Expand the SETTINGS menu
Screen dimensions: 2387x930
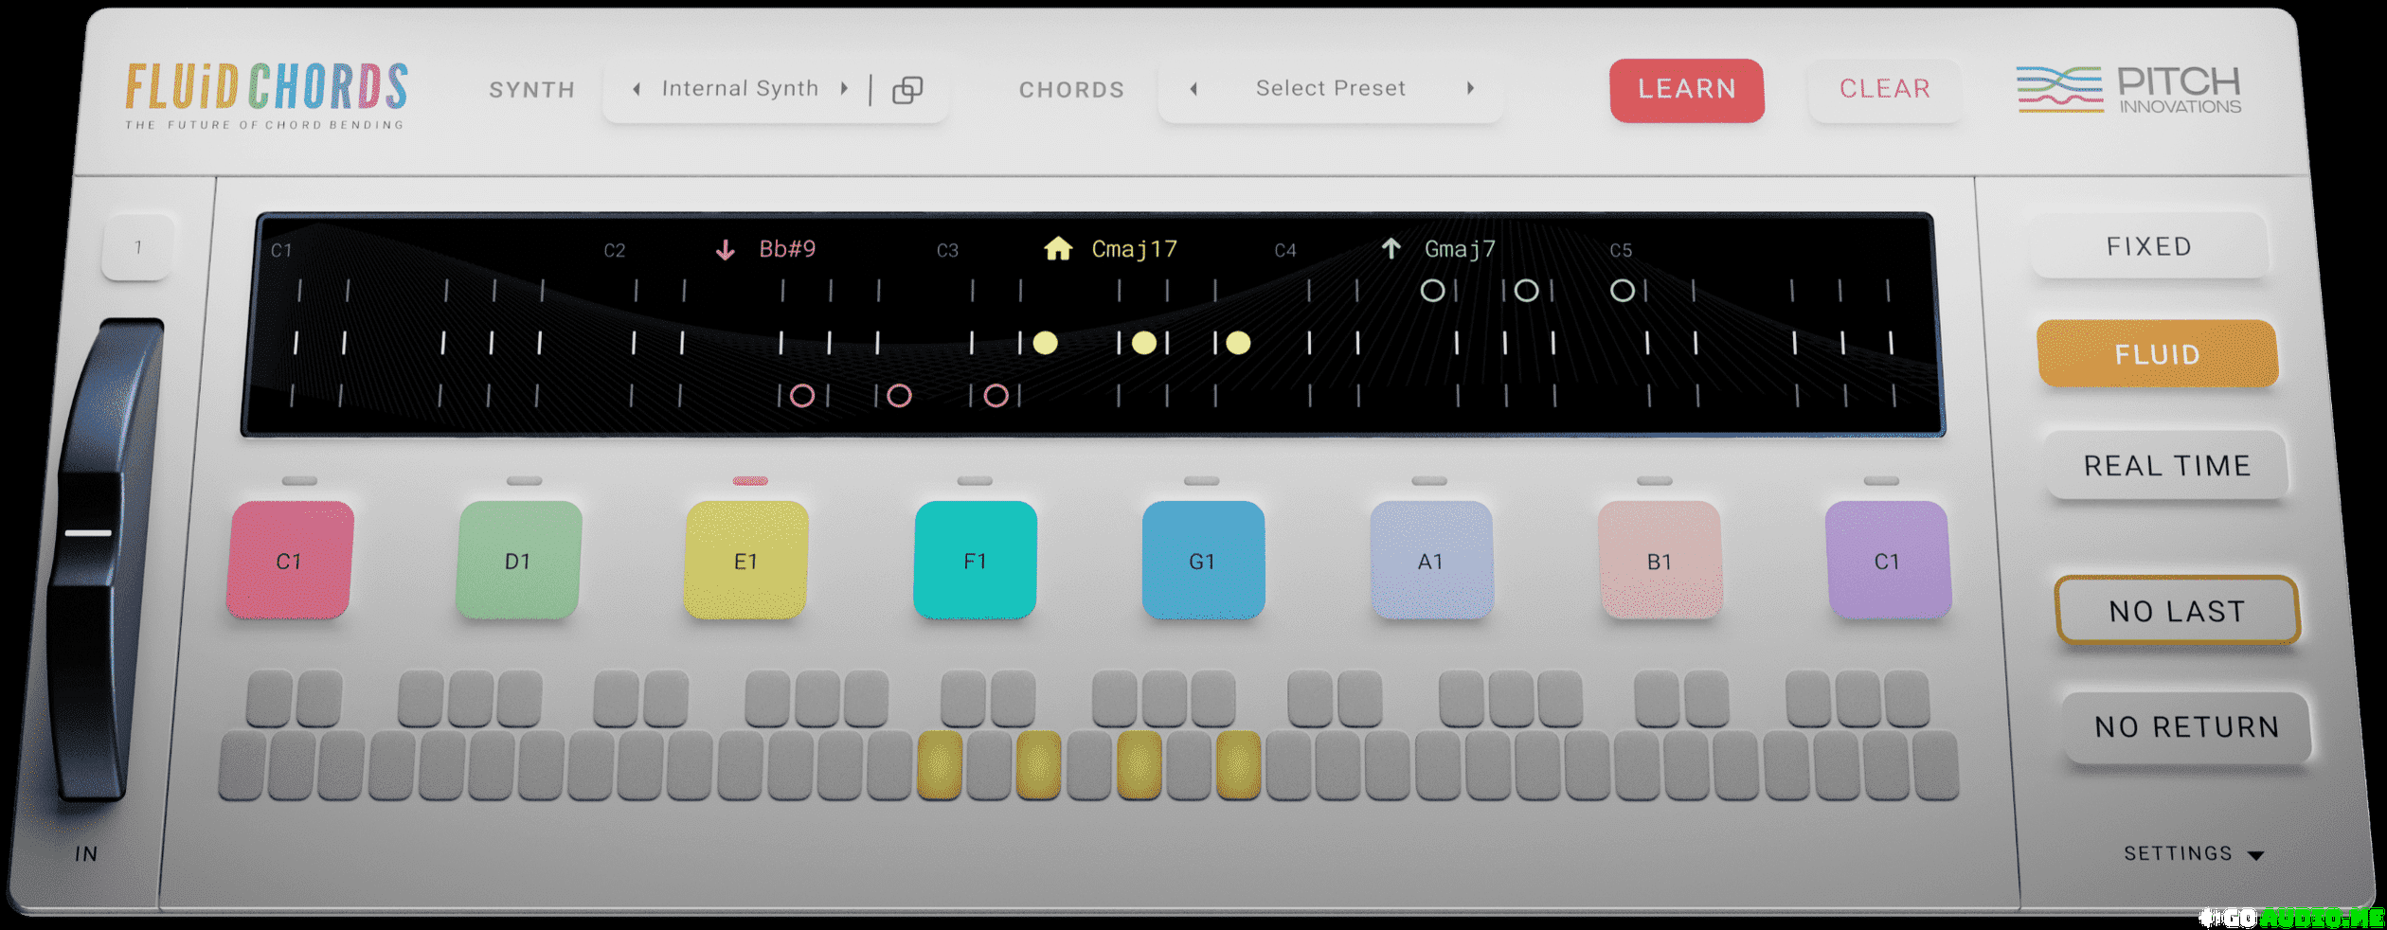coord(2193,854)
